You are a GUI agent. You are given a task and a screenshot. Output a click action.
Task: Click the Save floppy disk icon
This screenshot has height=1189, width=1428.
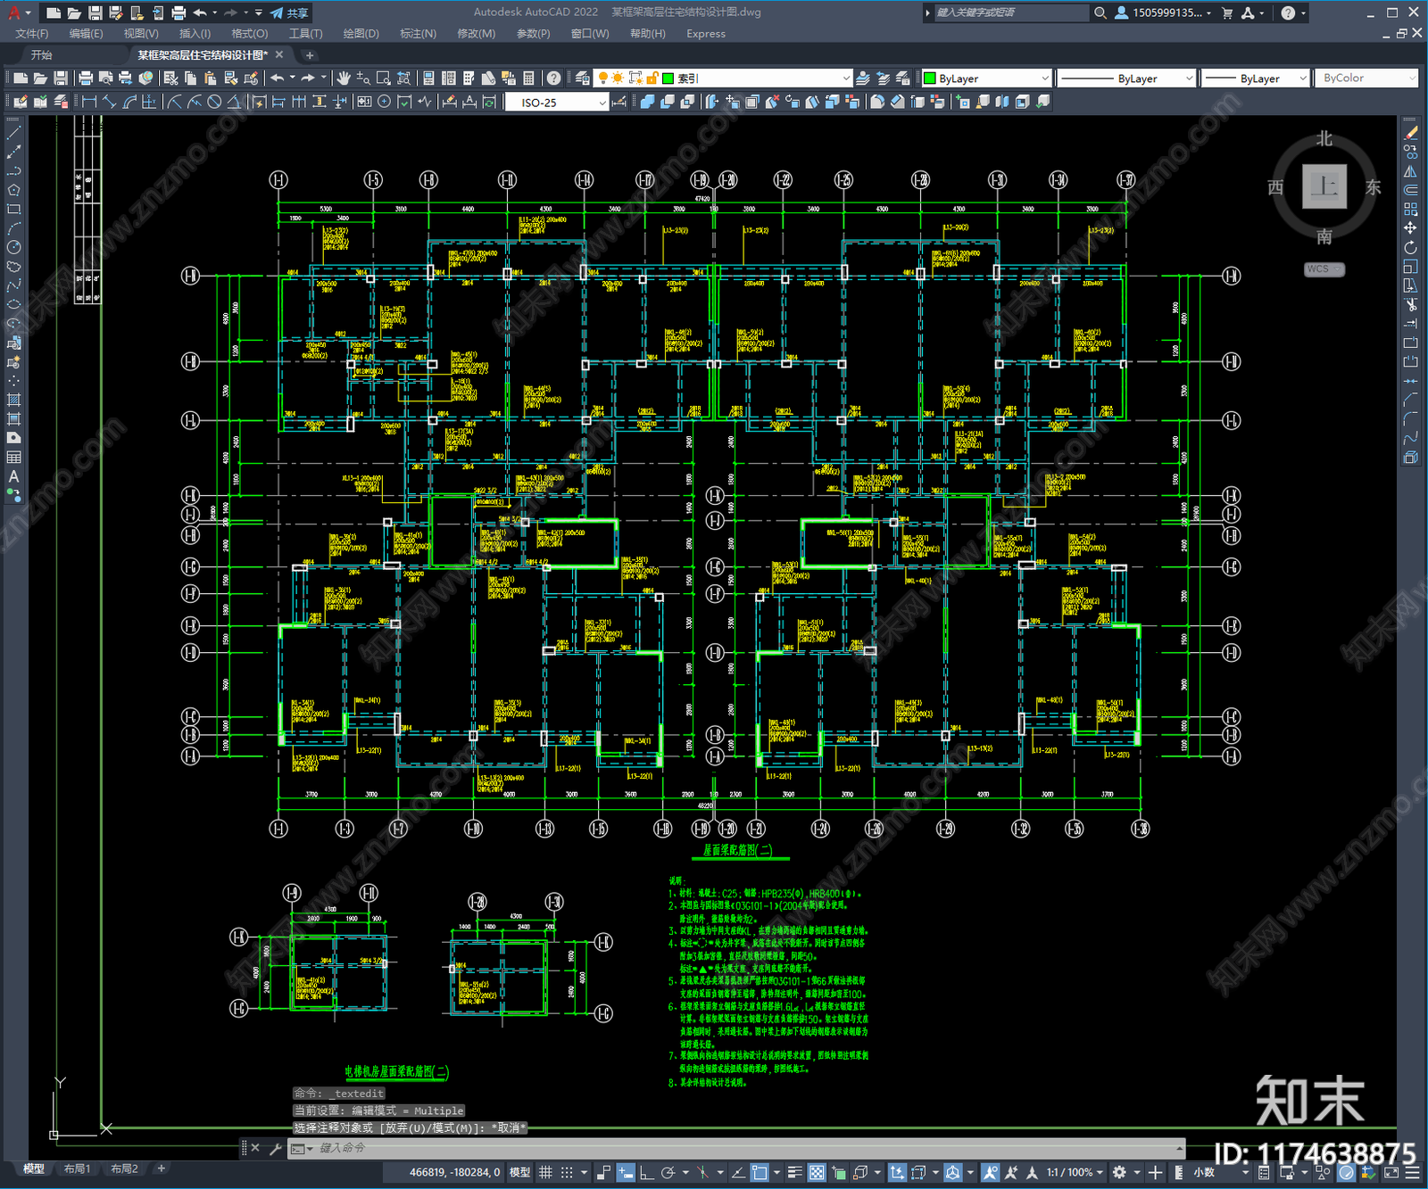click(61, 78)
